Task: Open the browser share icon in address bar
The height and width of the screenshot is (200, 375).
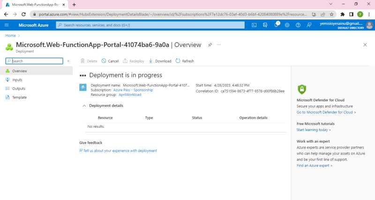Action: click(x=322, y=15)
